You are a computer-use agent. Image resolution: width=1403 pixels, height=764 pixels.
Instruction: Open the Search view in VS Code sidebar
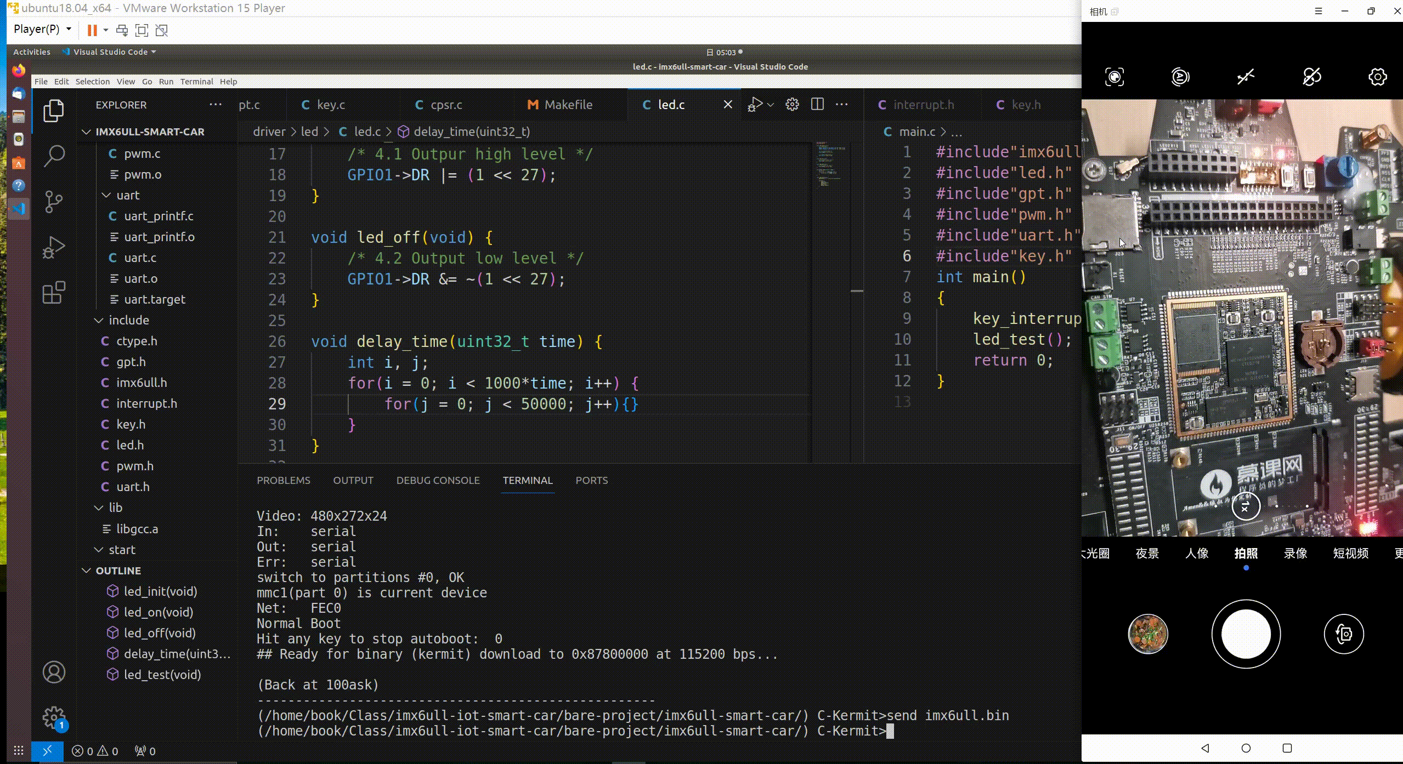53,155
